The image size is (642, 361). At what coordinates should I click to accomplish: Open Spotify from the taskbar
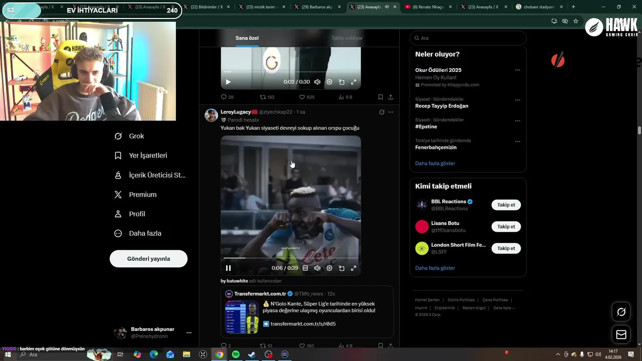point(236,354)
